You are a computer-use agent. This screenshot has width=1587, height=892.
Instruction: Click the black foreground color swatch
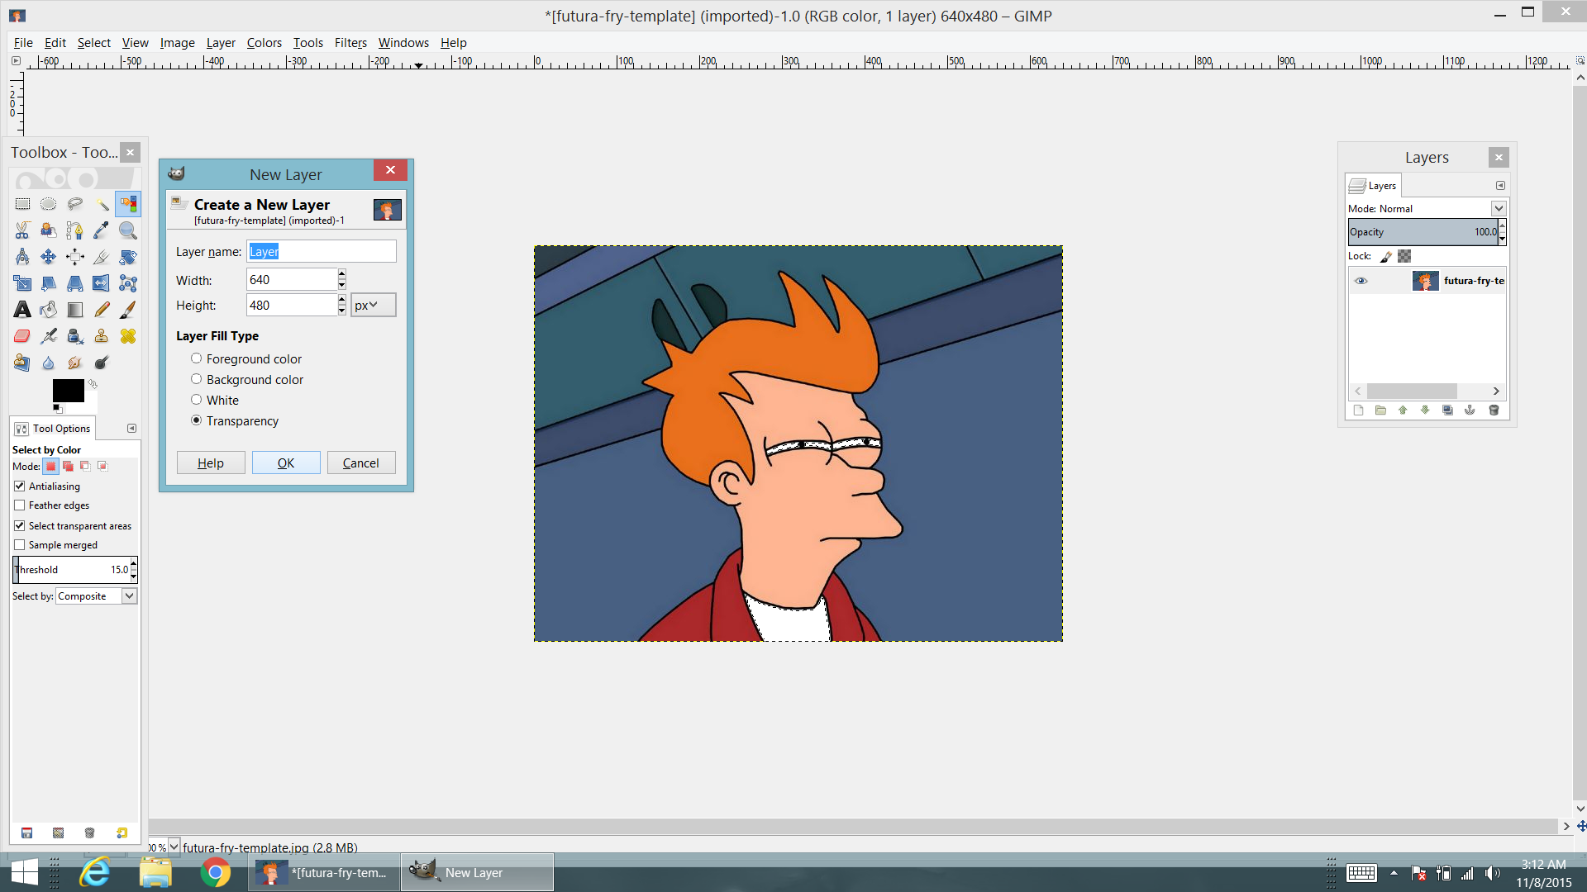[68, 390]
